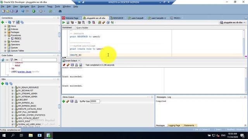Open the File menu
This screenshot has width=248, height=139.
[3, 7]
